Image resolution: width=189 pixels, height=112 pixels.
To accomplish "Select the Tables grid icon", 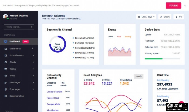I will [x=6, y=69].
